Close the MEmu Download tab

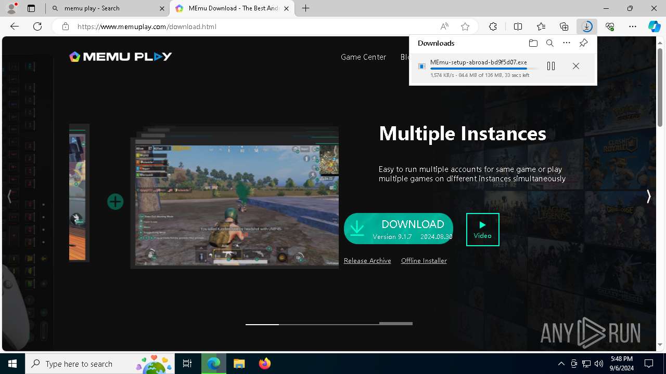pyautogui.click(x=286, y=8)
